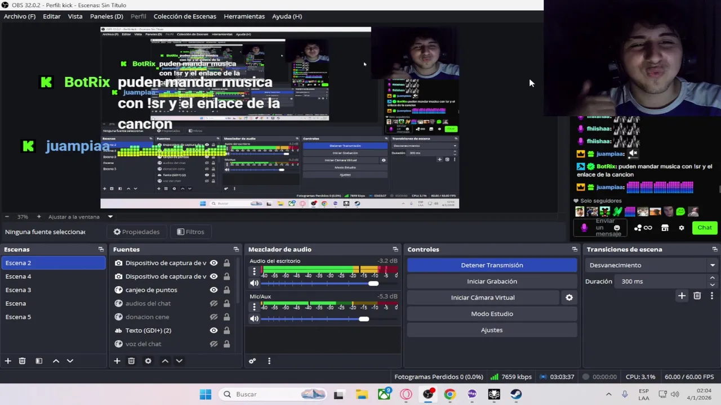Show hidden system tray icons chevron

(x=608, y=394)
